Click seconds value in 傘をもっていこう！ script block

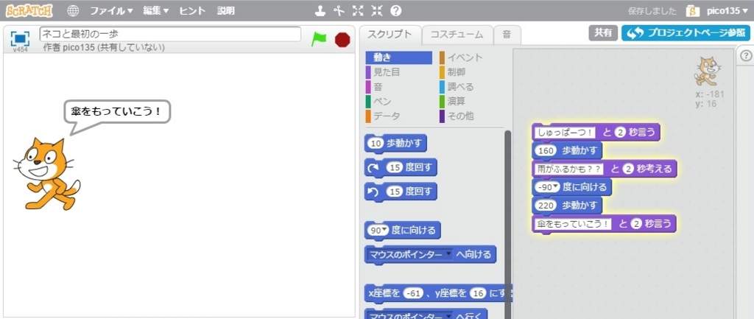[635, 224]
